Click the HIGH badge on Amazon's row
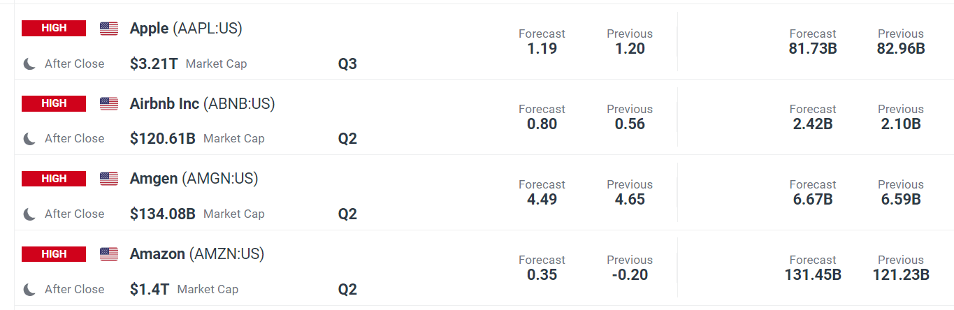 pyautogui.click(x=54, y=254)
